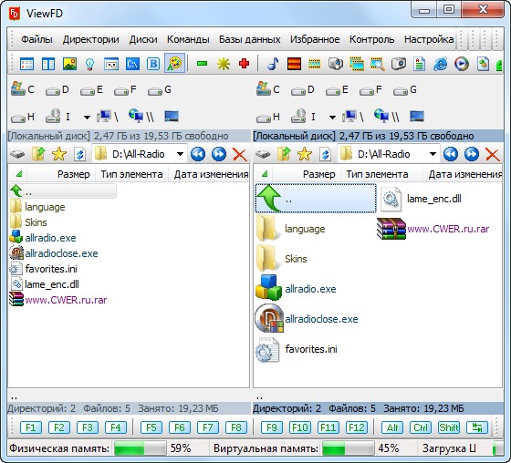Screen dimensions: 511x463
Task: Select drive D in the left panel
Action: tap(57, 90)
